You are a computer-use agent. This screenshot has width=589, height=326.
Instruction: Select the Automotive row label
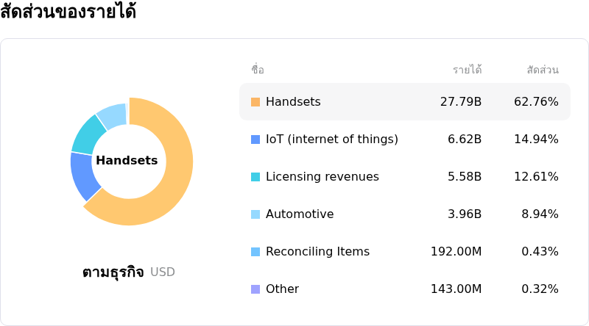tap(300, 214)
